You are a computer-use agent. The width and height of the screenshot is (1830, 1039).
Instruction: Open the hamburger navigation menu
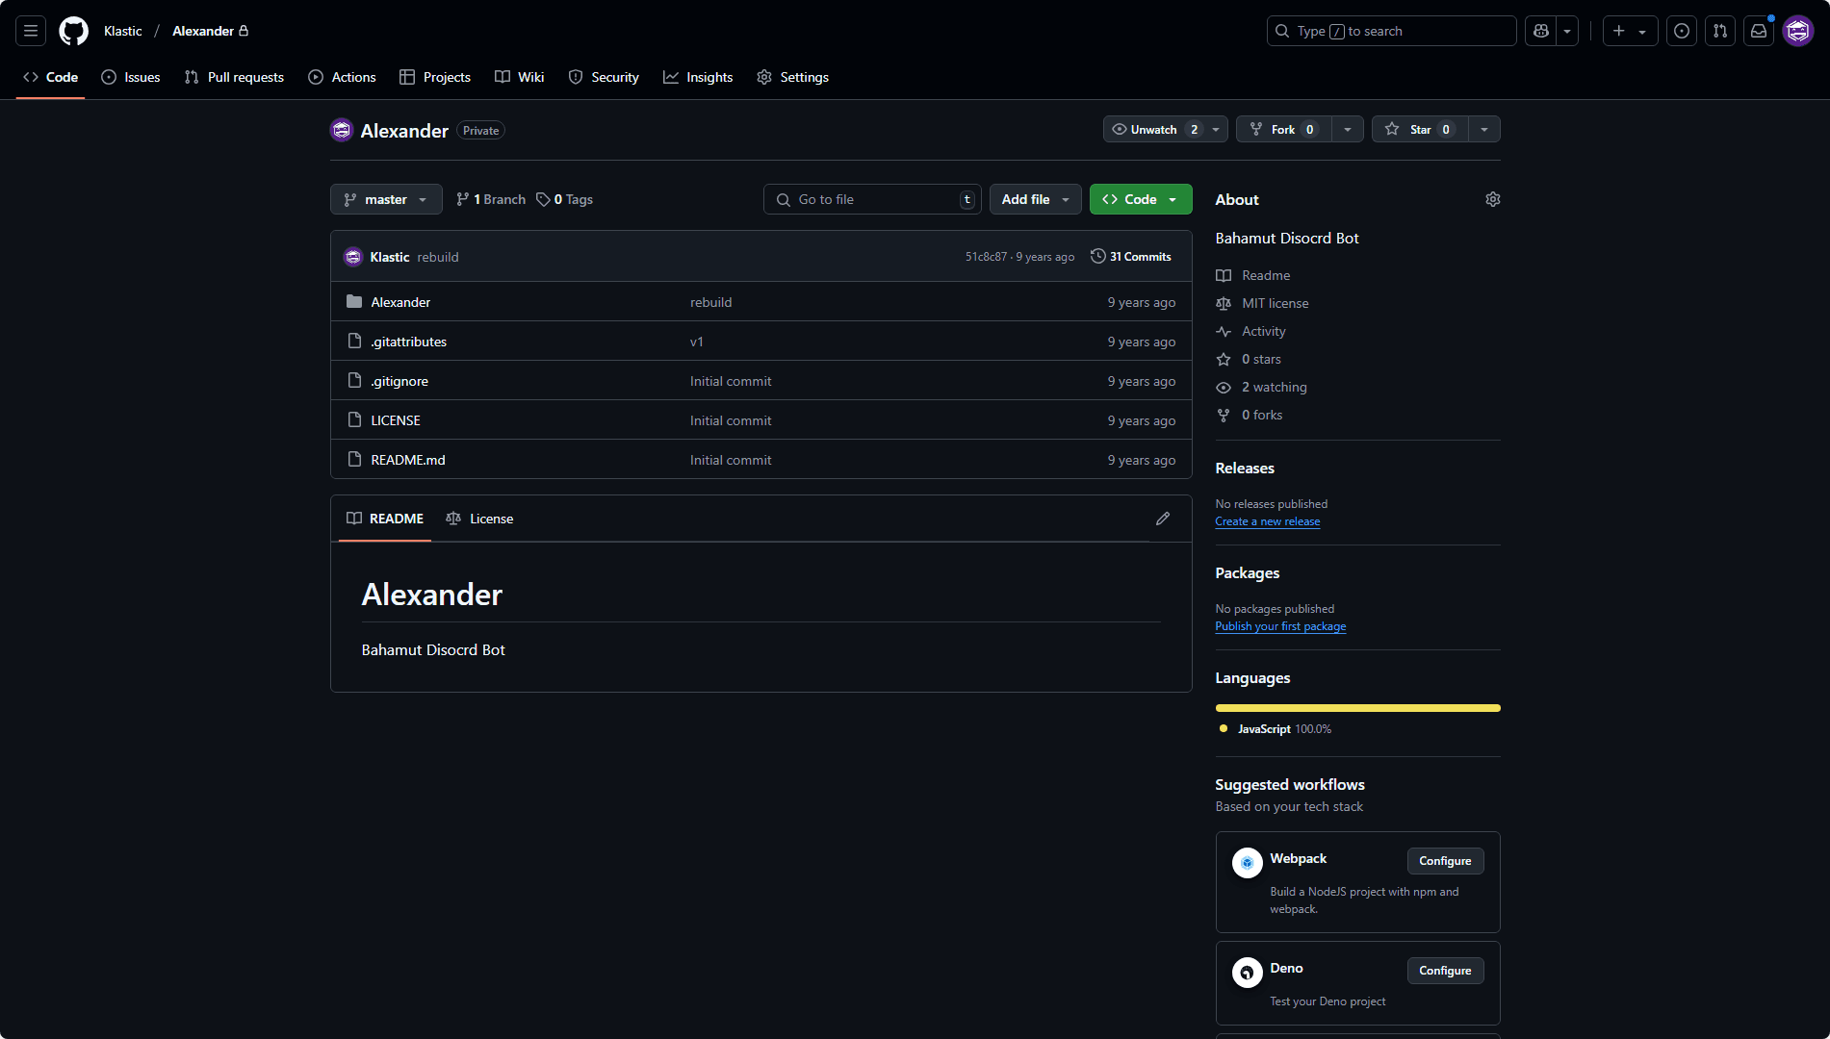coord(31,31)
